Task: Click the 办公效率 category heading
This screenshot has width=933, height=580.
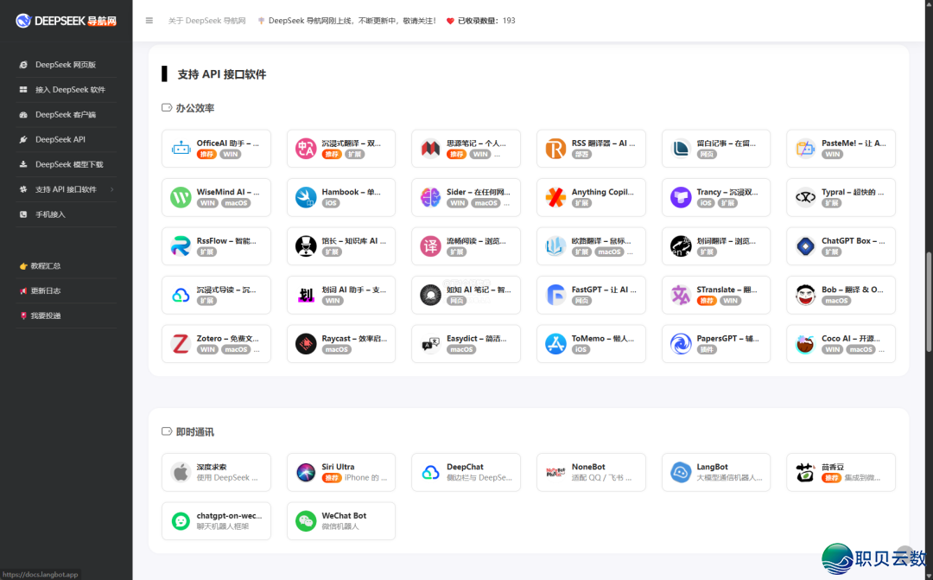Action: click(194, 108)
